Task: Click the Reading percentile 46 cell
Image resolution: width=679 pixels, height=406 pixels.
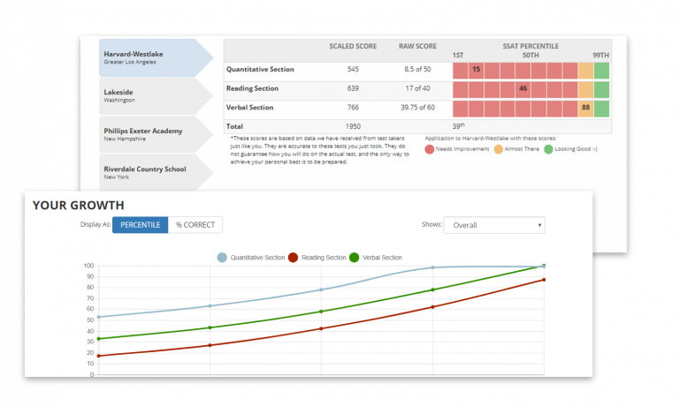Action: pos(523,88)
